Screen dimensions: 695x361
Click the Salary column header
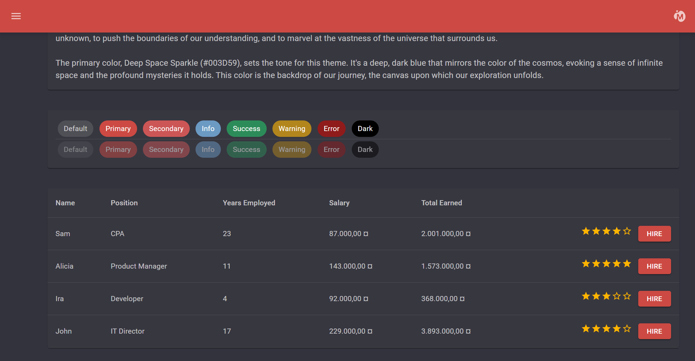[x=339, y=203]
